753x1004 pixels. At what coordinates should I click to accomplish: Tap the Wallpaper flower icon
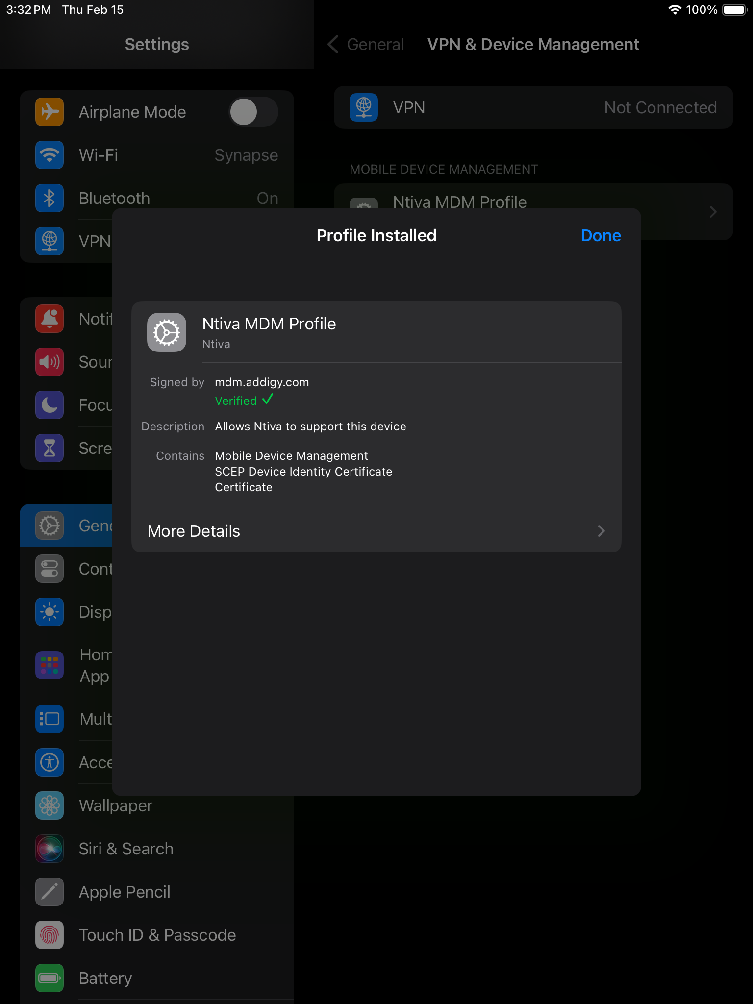(x=50, y=805)
